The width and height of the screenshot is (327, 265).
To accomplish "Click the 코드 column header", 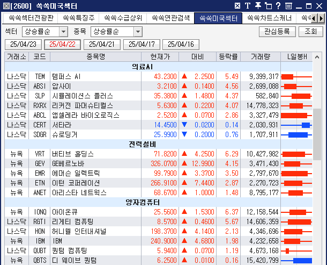I will click(x=40, y=56).
